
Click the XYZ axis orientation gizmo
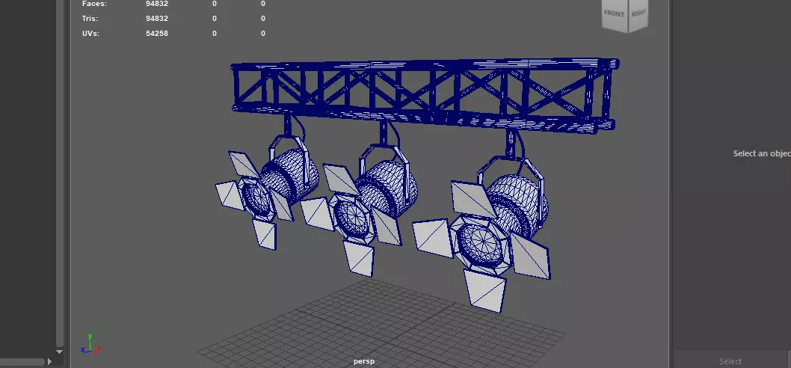90,344
